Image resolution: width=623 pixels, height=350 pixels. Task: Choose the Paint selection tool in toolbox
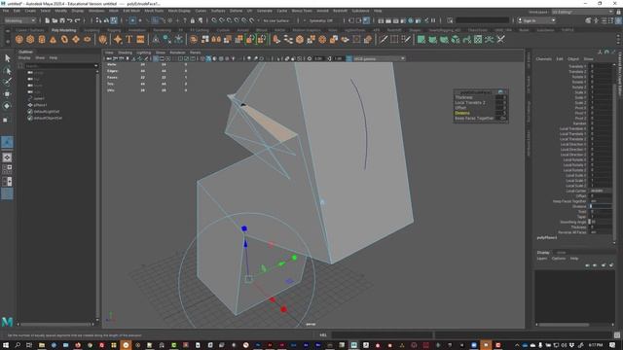[x=7, y=82]
